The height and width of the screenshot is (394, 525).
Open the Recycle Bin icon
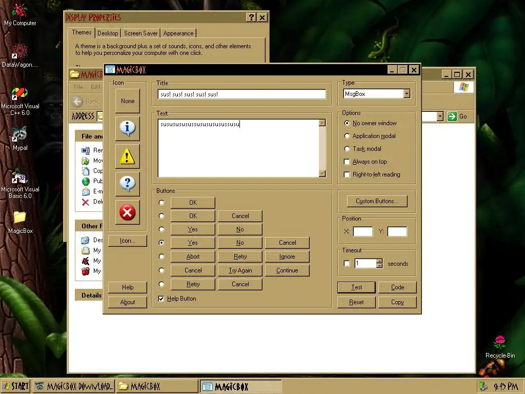pos(500,347)
